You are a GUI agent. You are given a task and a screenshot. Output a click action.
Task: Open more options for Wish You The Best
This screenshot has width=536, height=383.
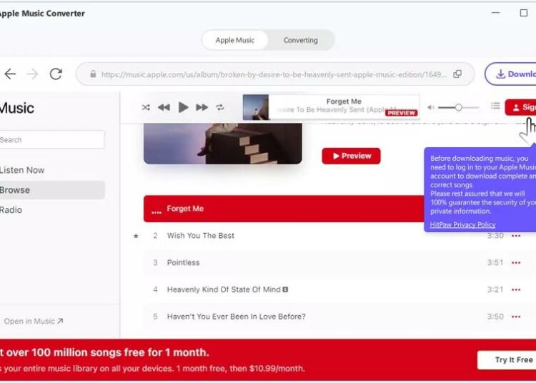pyautogui.click(x=516, y=236)
